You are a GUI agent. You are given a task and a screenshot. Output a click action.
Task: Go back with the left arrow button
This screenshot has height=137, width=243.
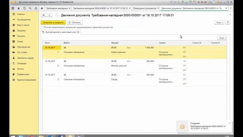pyautogui.click(x=44, y=15)
